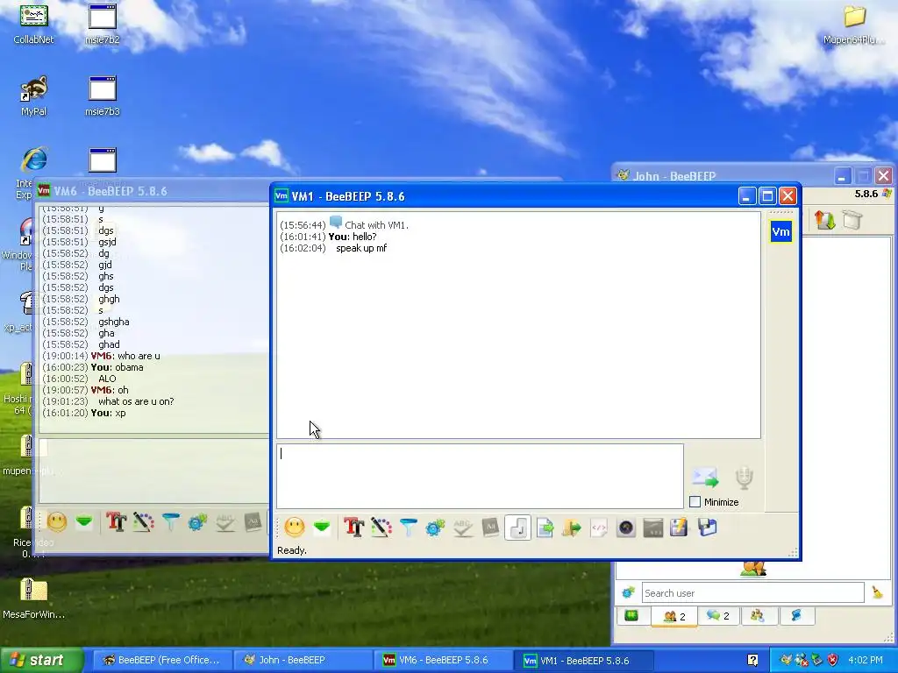Click green down-arrow icon in VM1 toolbar
The height and width of the screenshot is (673, 898).
[322, 527]
